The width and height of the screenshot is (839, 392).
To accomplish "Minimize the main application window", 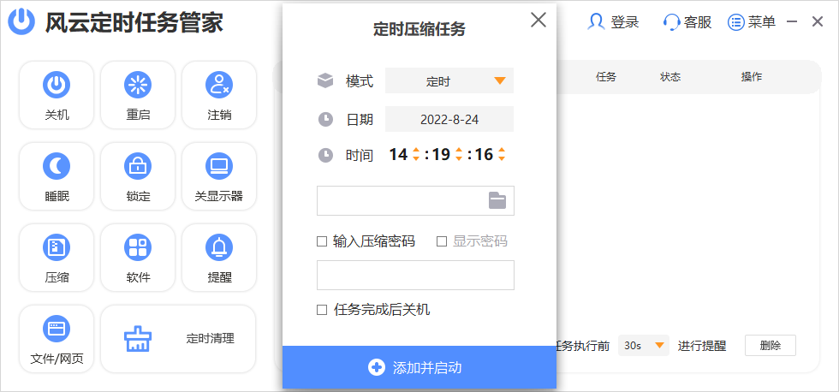I will (x=793, y=22).
